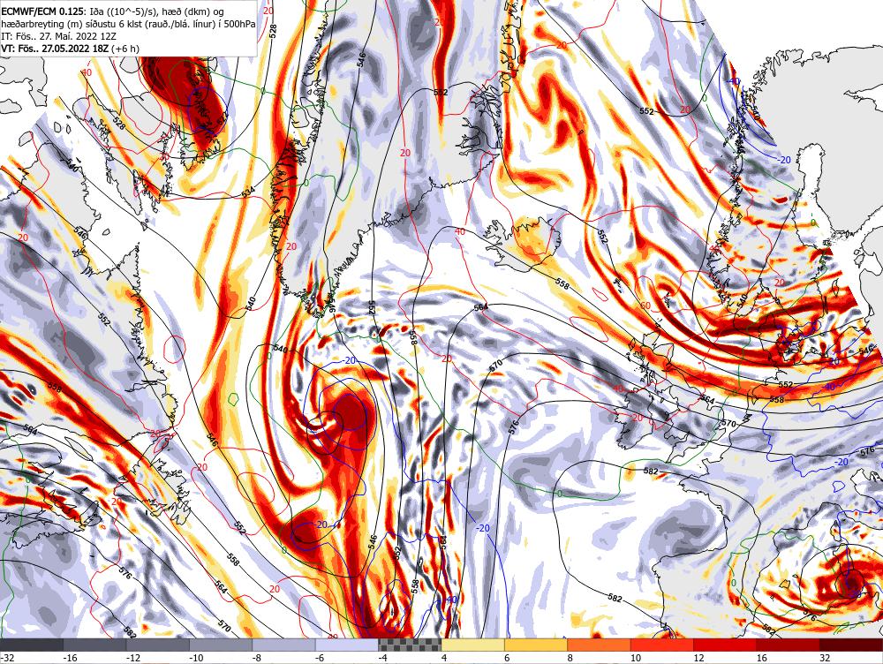Screen dimensions: 883x664
Task: Select the 'hæðarbreyting (m) síðustu 6 klst' title line
Action: (128, 24)
